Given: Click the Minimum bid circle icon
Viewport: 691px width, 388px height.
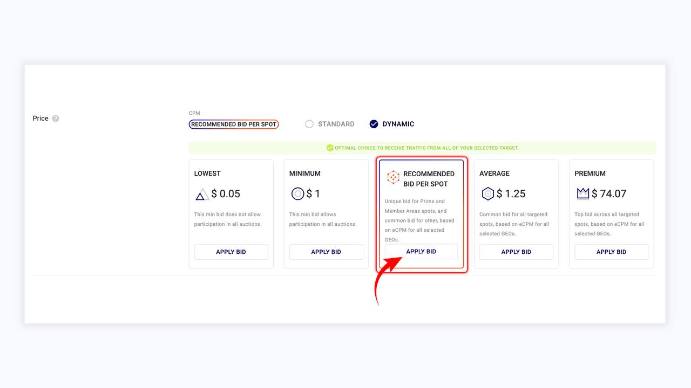Looking at the screenshot, I should 297,193.
